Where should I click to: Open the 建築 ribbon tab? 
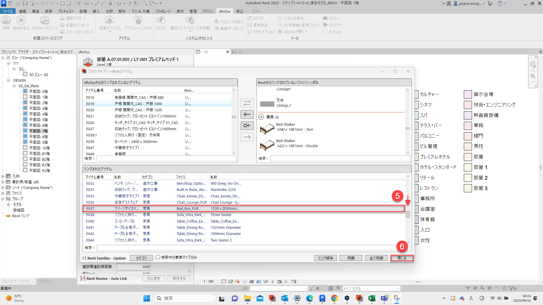coord(22,11)
